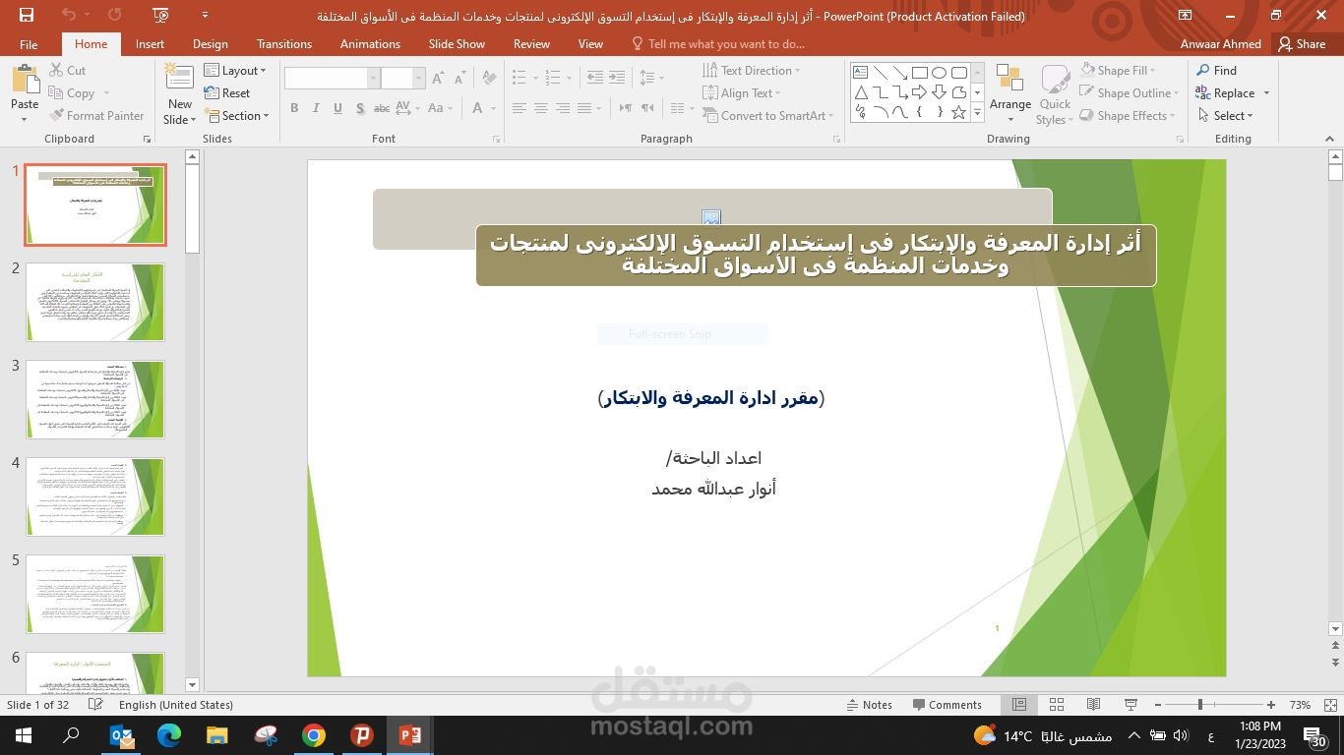Click Shape Effects button
Viewport: 1344px width, 755px height.
tap(1128, 116)
